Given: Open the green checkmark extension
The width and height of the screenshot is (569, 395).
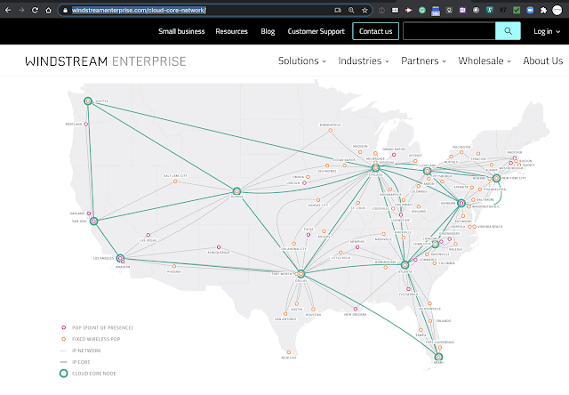Looking at the screenshot, I should [x=517, y=10].
